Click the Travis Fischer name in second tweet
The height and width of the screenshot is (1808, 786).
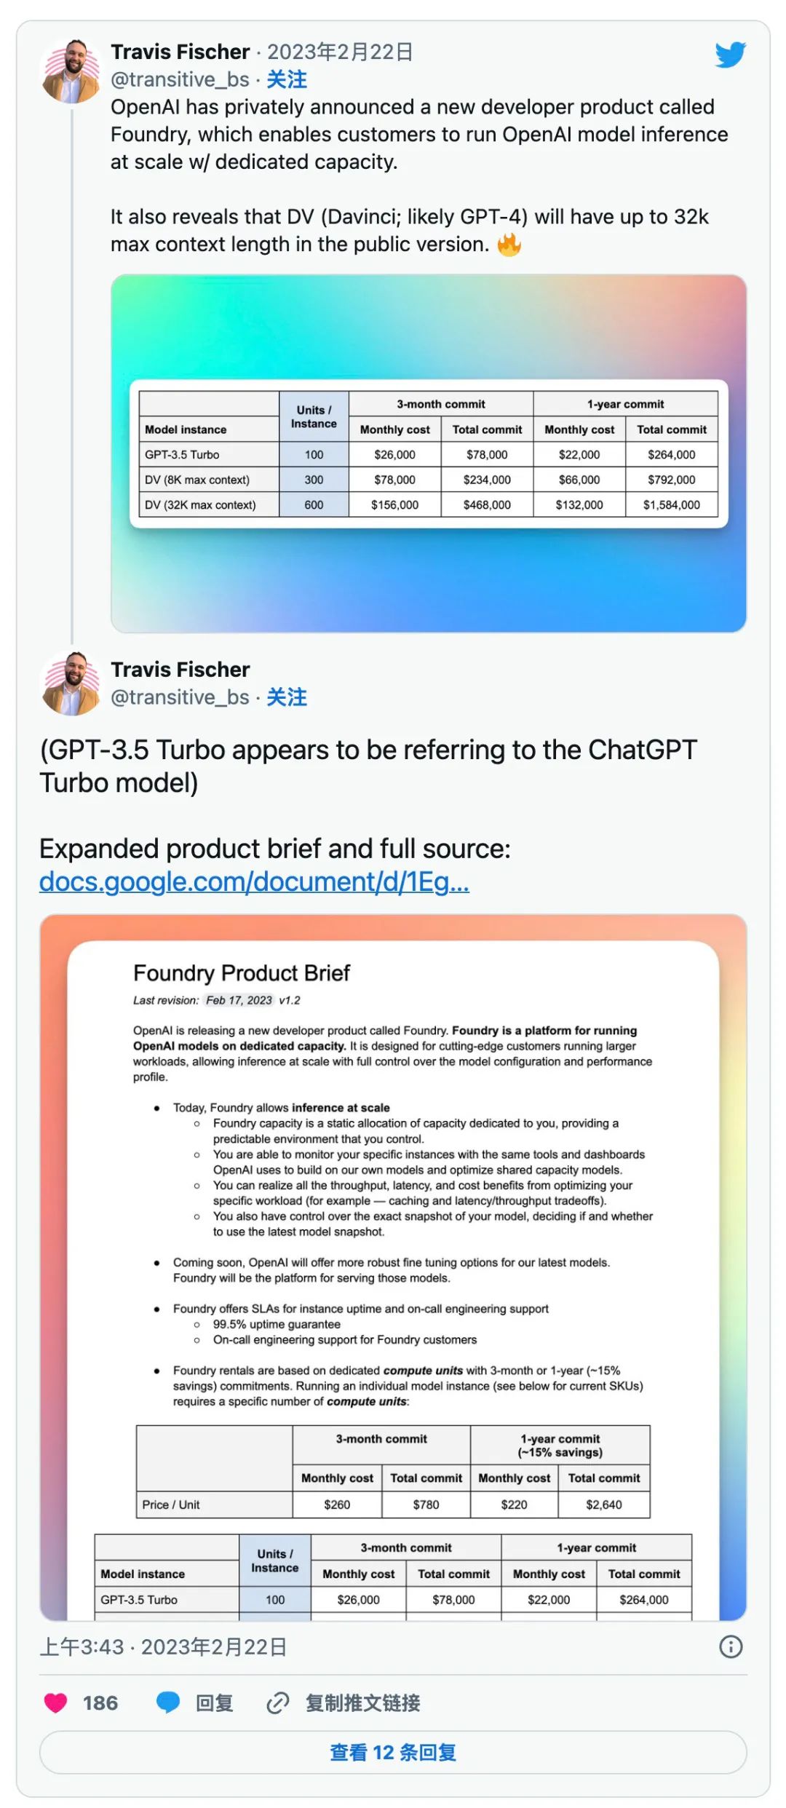[180, 670]
